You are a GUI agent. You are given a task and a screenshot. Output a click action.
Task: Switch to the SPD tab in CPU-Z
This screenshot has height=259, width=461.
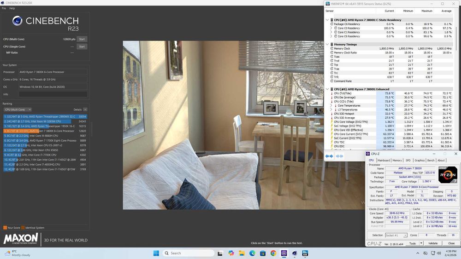408,161
